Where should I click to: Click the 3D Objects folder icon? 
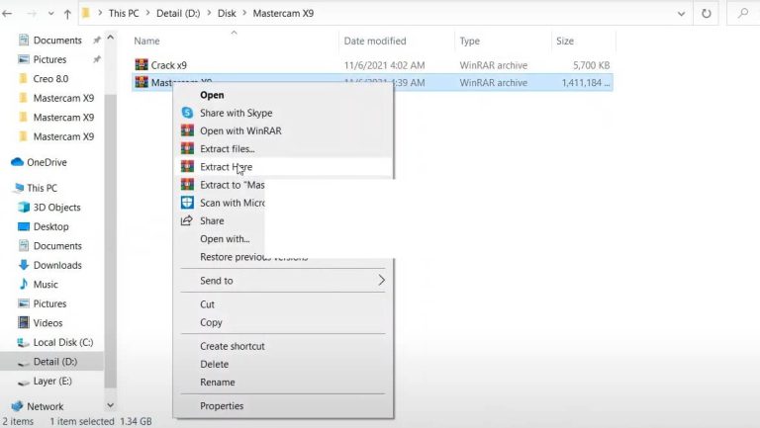[24, 208]
